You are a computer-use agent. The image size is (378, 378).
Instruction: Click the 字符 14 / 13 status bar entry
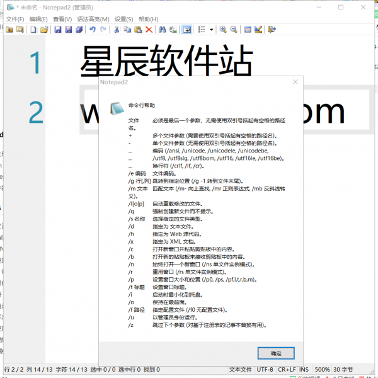(x=71, y=370)
